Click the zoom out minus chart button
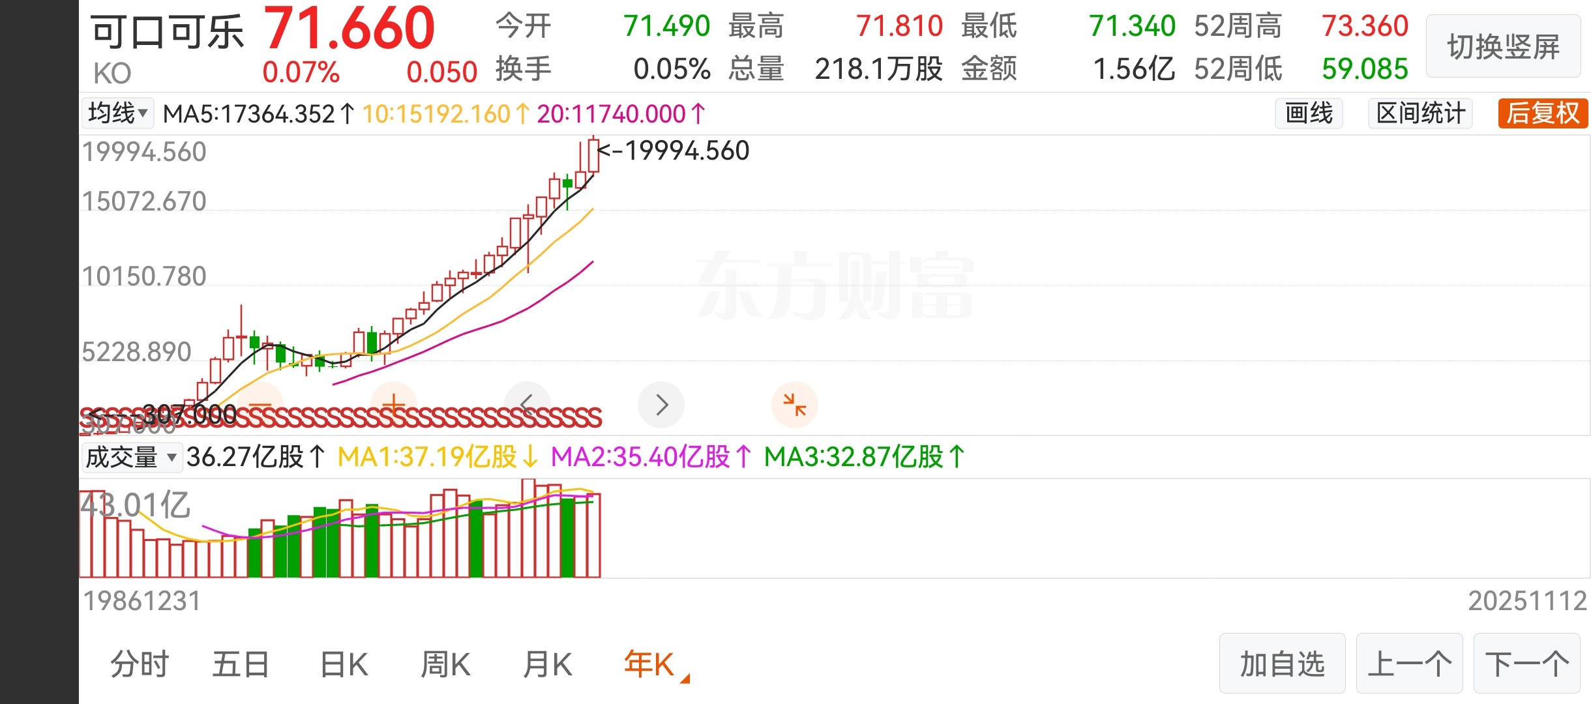The width and height of the screenshot is (1591, 704). tap(260, 405)
